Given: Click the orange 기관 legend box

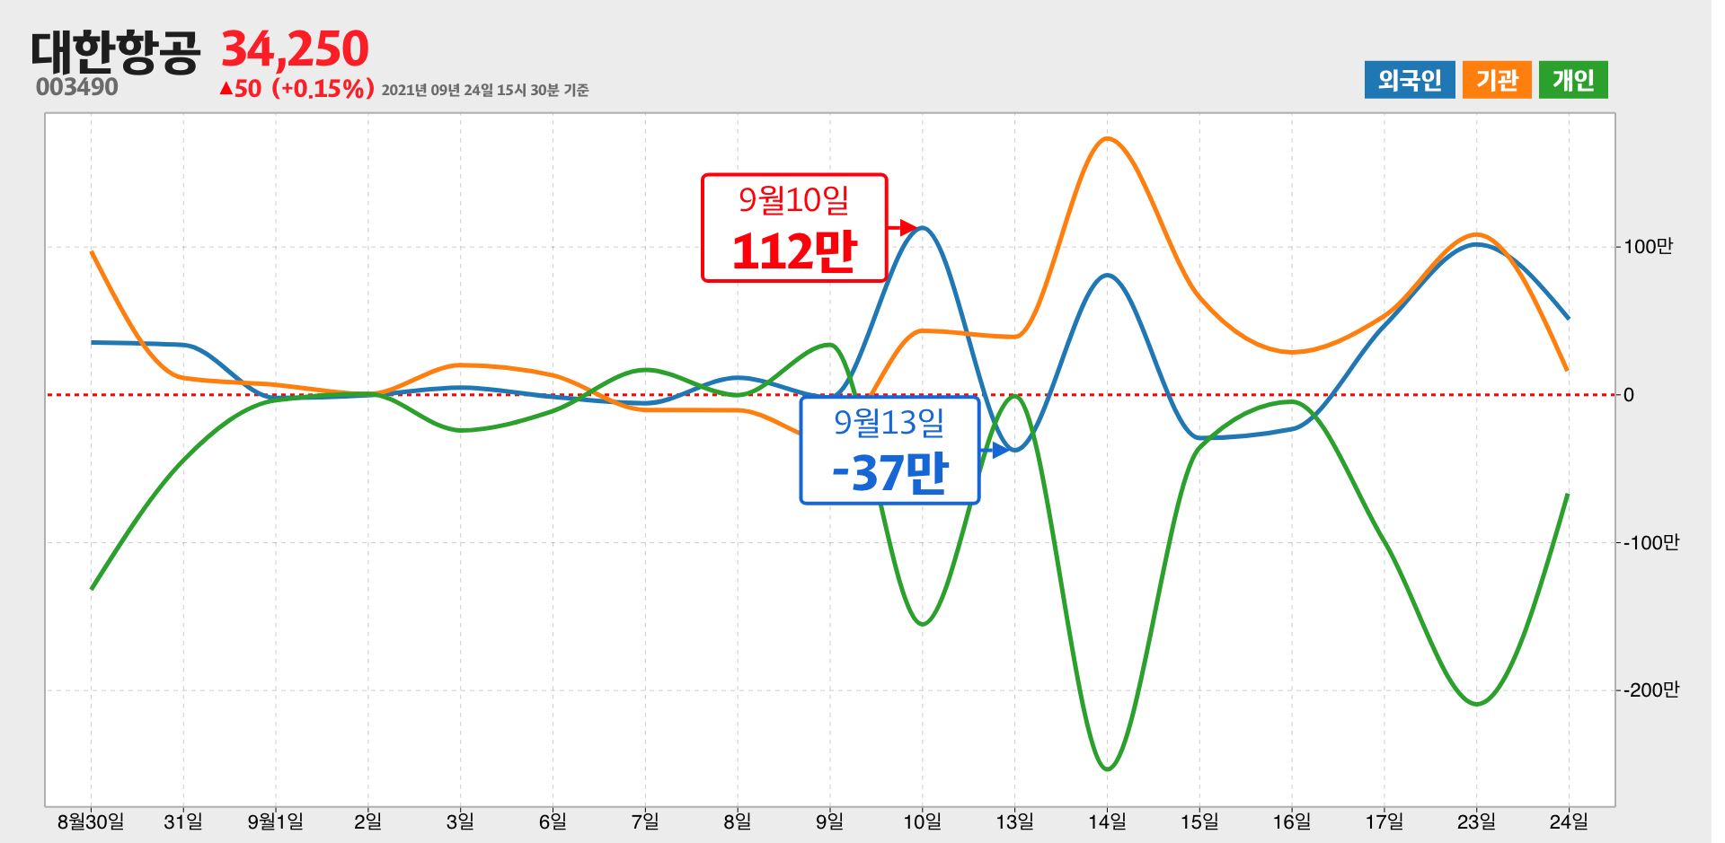Looking at the screenshot, I should (1497, 80).
